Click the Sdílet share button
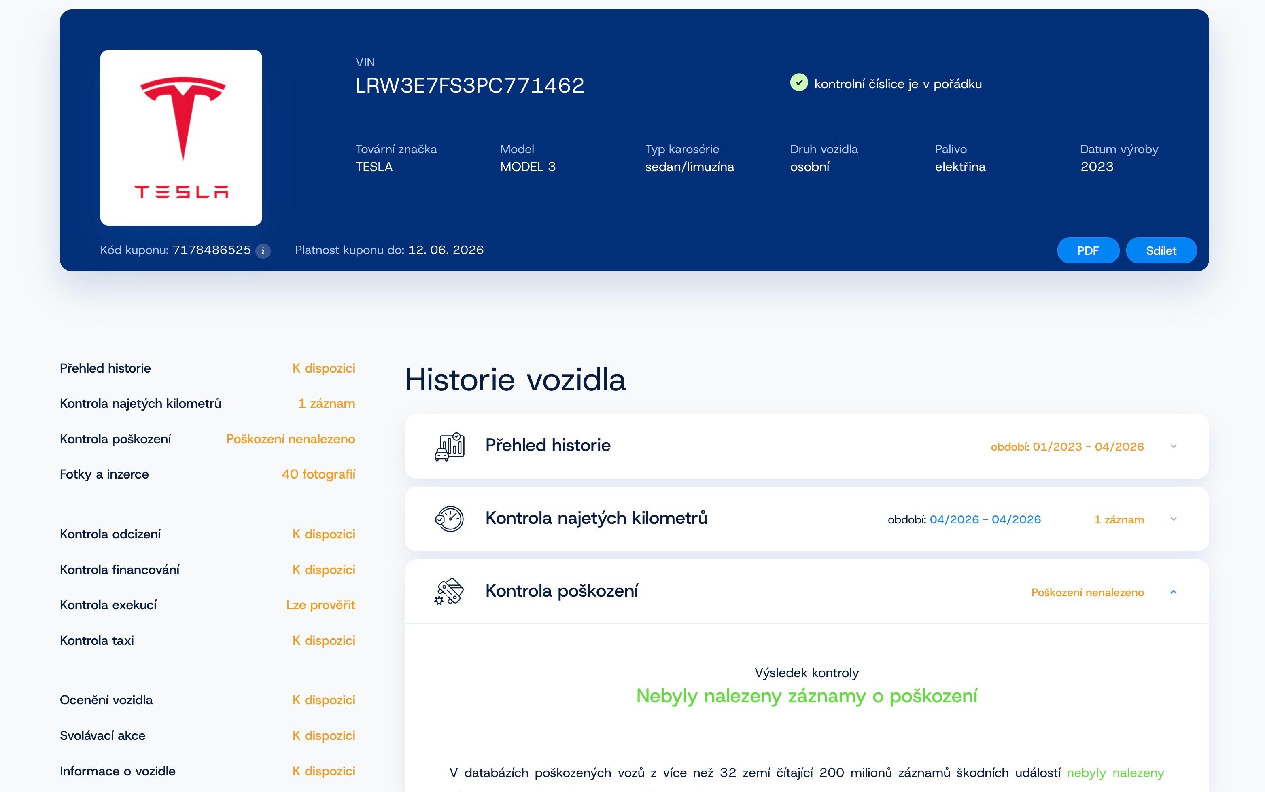This screenshot has width=1265, height=792. 1161,250
